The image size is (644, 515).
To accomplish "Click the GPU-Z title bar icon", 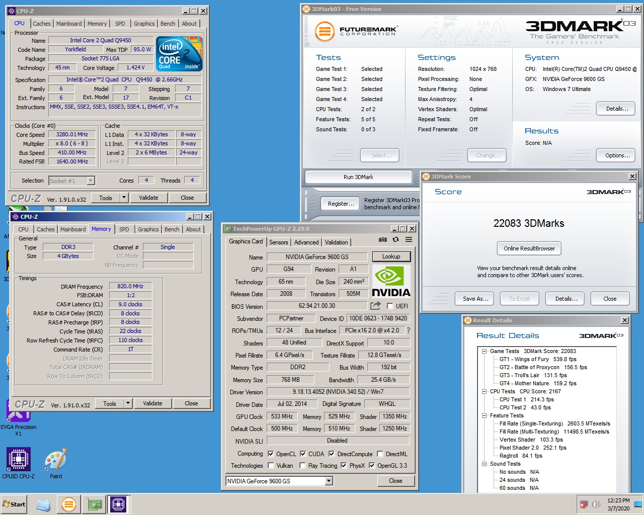I will pos(228,229).
